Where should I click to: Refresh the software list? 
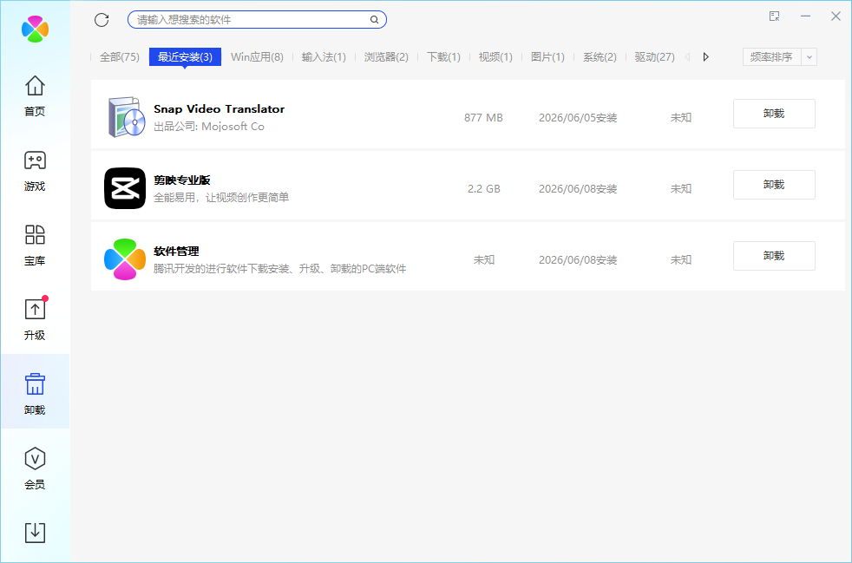102,20
